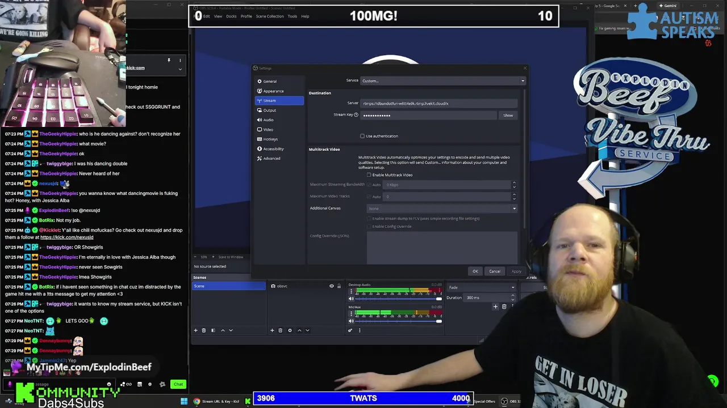Move source down with arrow icon
727x408 pixels.
(307, 330)
